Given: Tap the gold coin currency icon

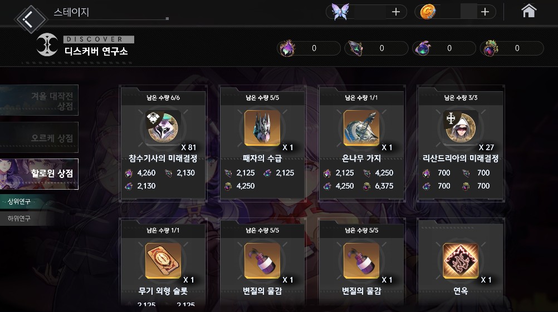Looking at the screenshot, I should [x=427, y=12].
